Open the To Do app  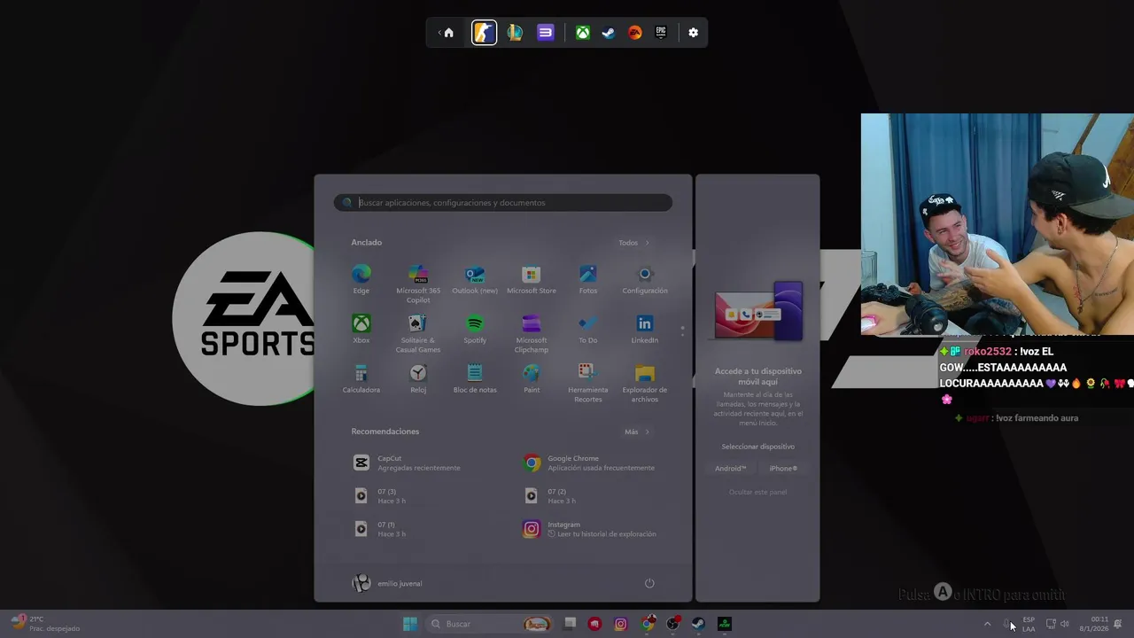click(588, 329)
